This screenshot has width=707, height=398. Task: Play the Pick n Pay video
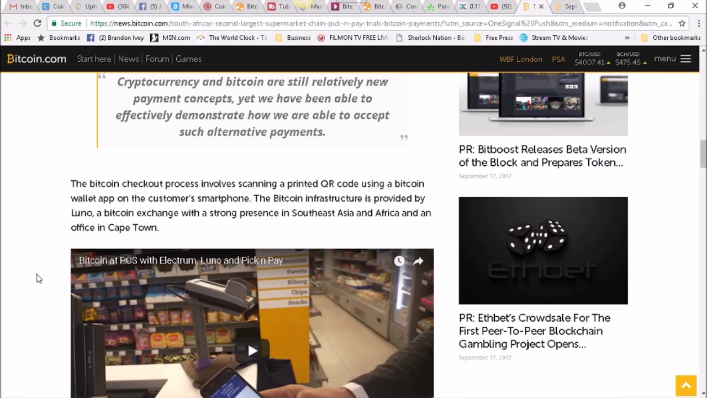click(252, 350)
